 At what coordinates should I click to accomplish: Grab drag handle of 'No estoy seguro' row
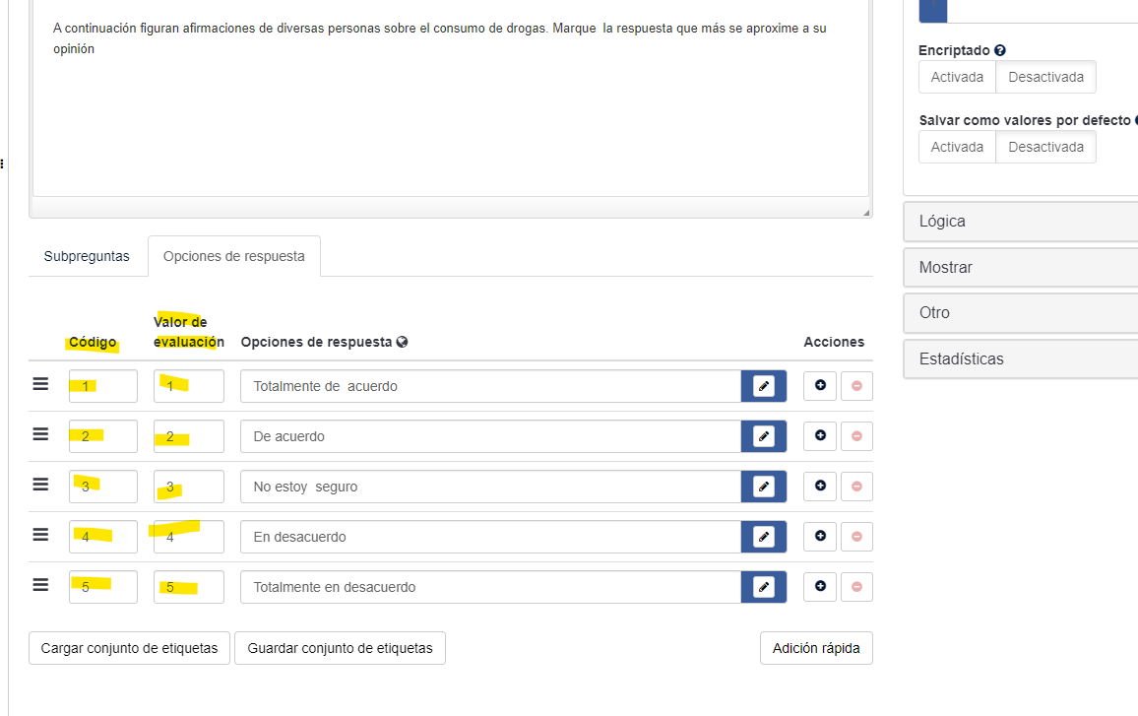(x=40, y=485)
